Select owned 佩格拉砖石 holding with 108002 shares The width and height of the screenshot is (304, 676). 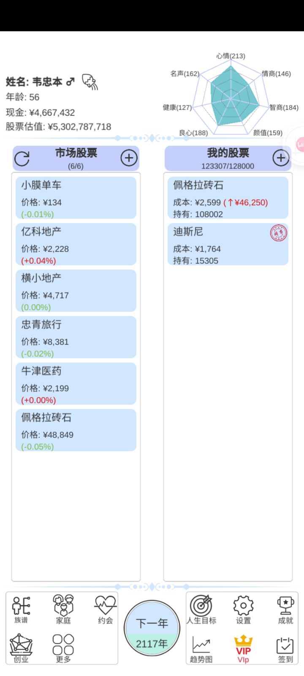click(x=228, y=198)
